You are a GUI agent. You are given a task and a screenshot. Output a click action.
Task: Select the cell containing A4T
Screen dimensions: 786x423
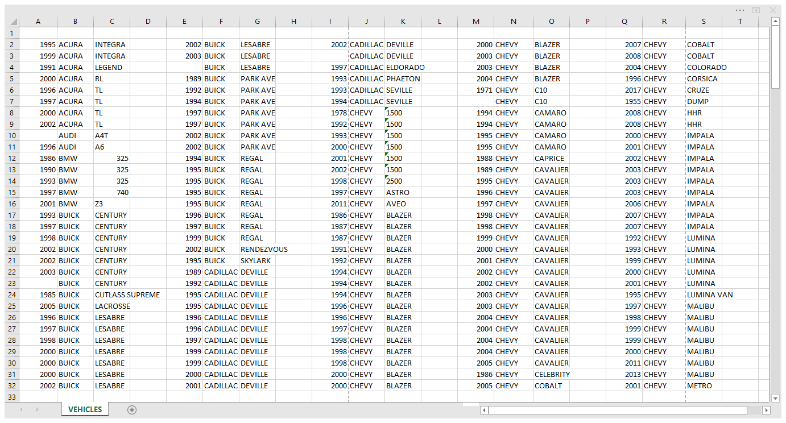click(112, 135)
